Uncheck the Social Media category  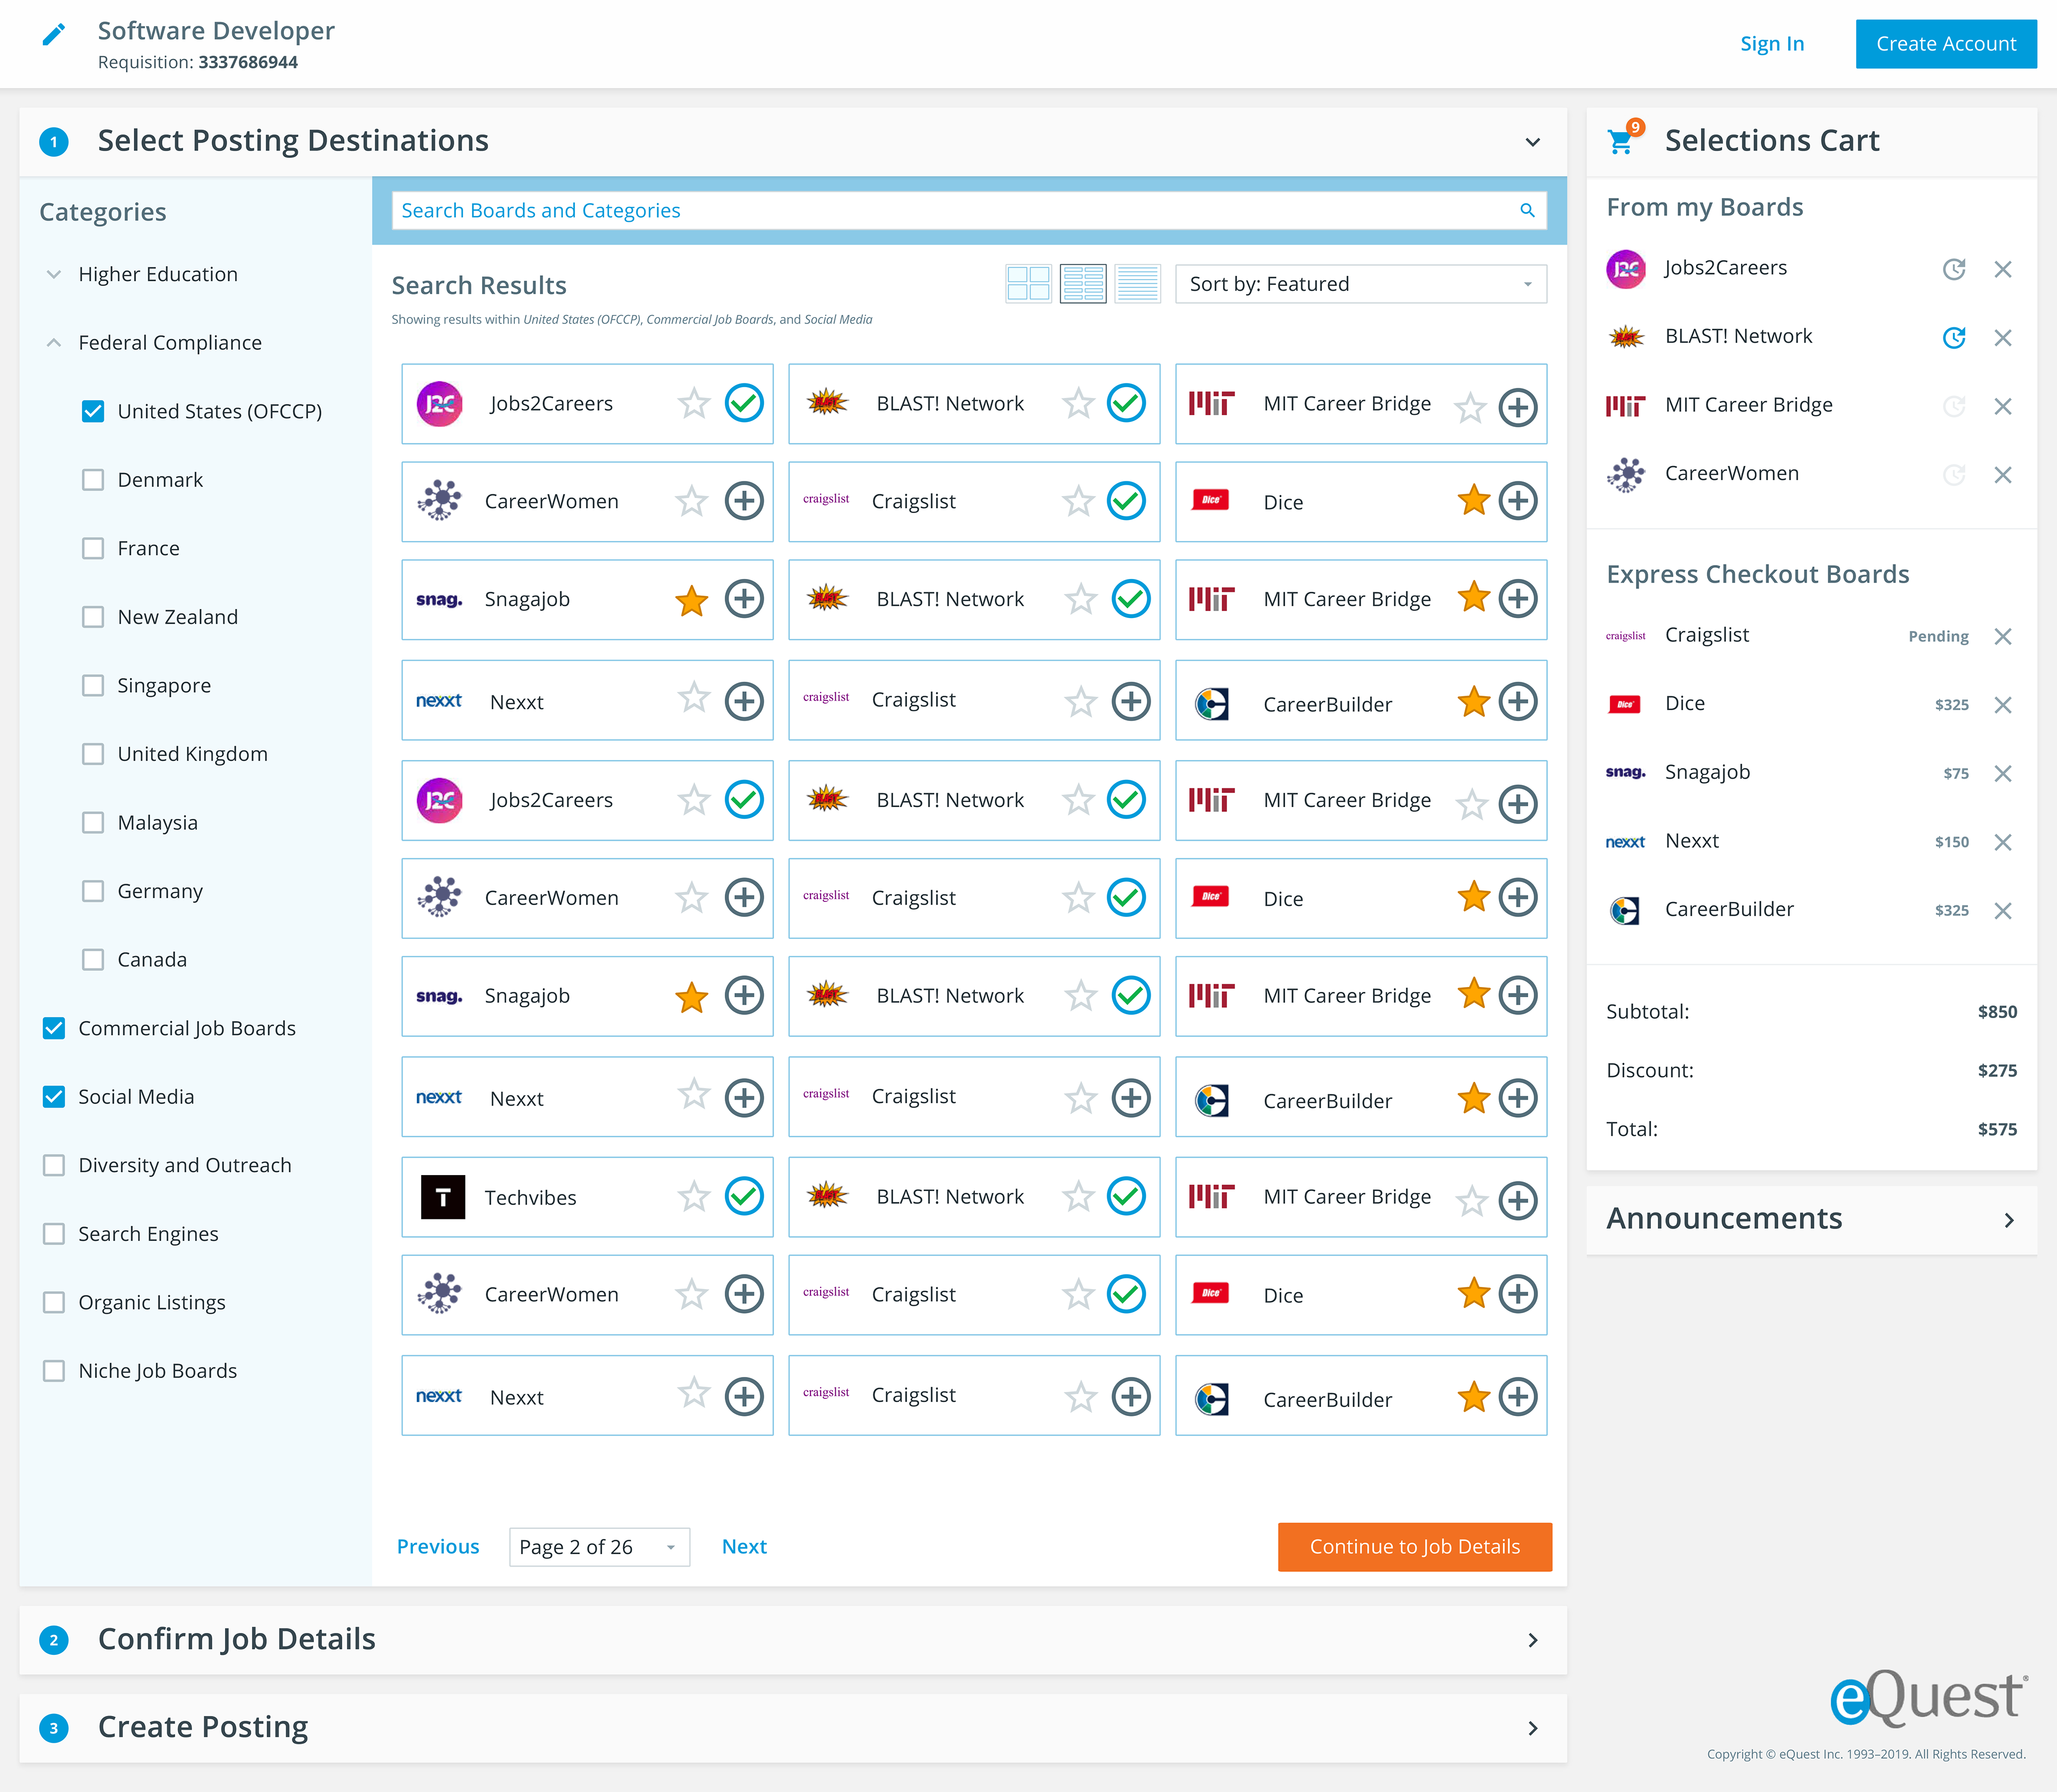pos(54,1096)
